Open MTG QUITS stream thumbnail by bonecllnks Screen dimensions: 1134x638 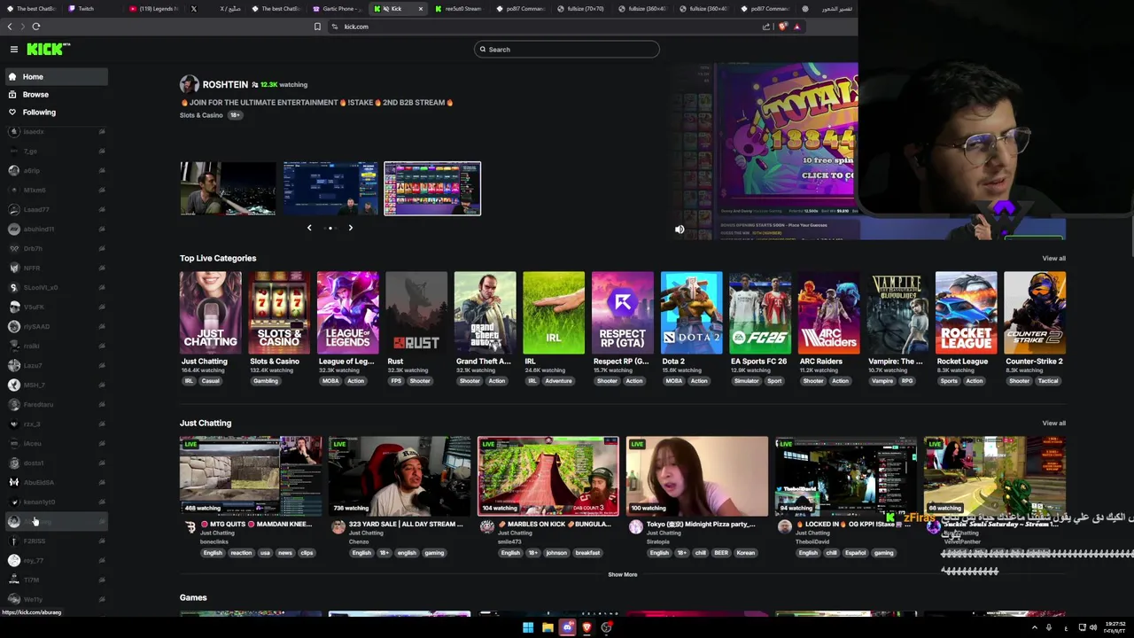pos(251,476)
